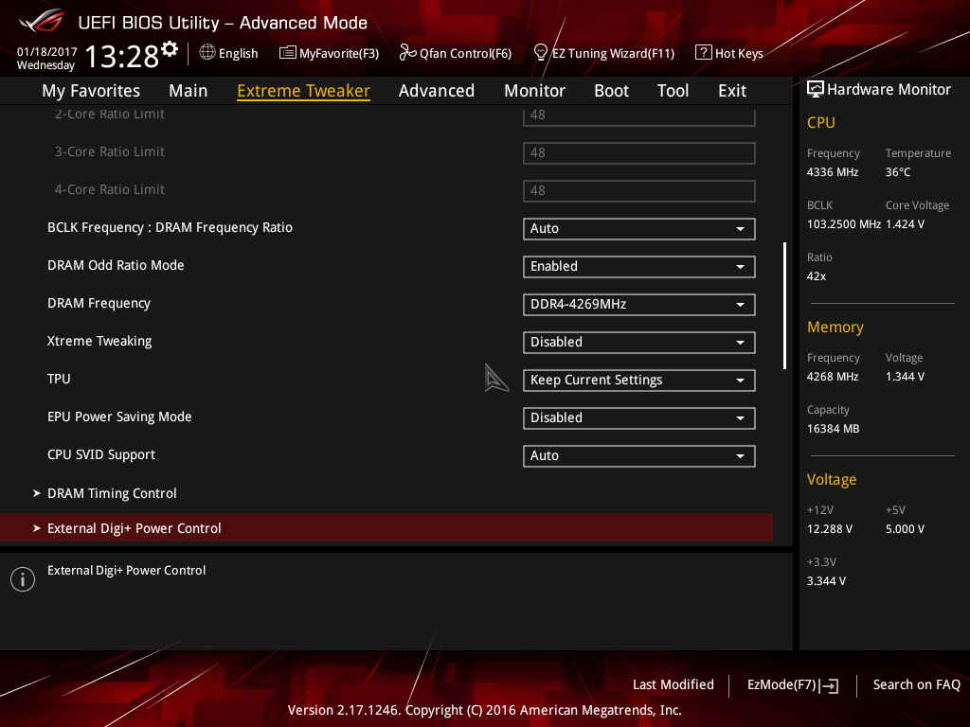970x727 pixels.
Task: Click CPU Ratio value 42x
Action: (817, 276)
